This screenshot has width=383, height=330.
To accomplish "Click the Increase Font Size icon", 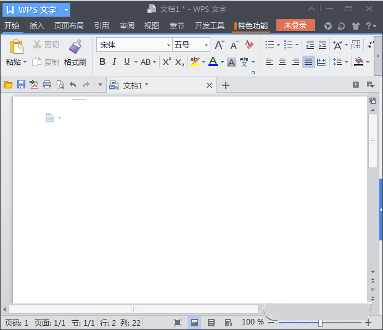I will click(x=220, y=45).
